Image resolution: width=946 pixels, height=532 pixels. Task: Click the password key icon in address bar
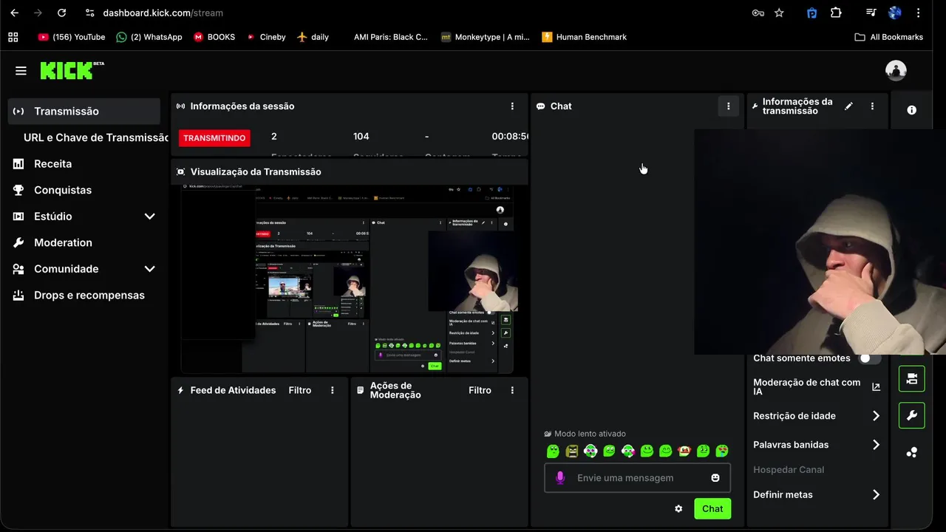pos(758,13)
